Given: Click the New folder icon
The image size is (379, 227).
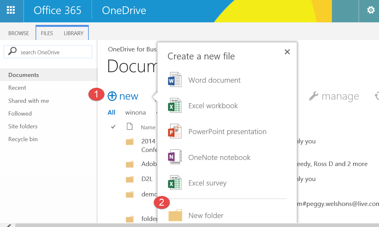Looking at the screenshot, I should [x=175, y=215].
